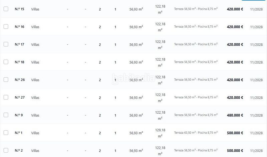This screenshot has width=267, height=157.
Task: Tick the checkbox for villa N.º 2
Action: [x=6, y=150]
